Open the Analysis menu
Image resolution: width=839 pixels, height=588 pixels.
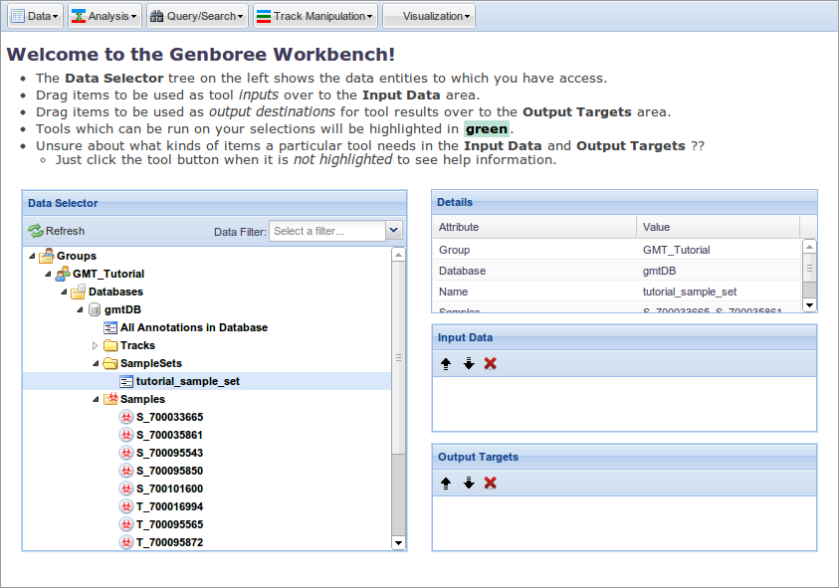point(105,16)
